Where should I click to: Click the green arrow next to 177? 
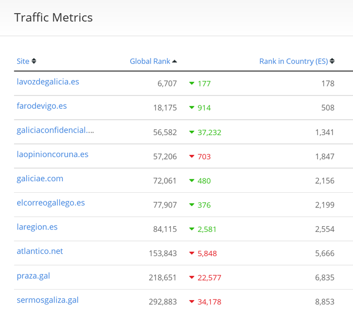(192, 83)
